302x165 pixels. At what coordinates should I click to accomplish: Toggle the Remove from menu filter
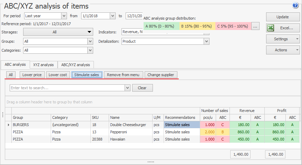click(x=123, y=75)
